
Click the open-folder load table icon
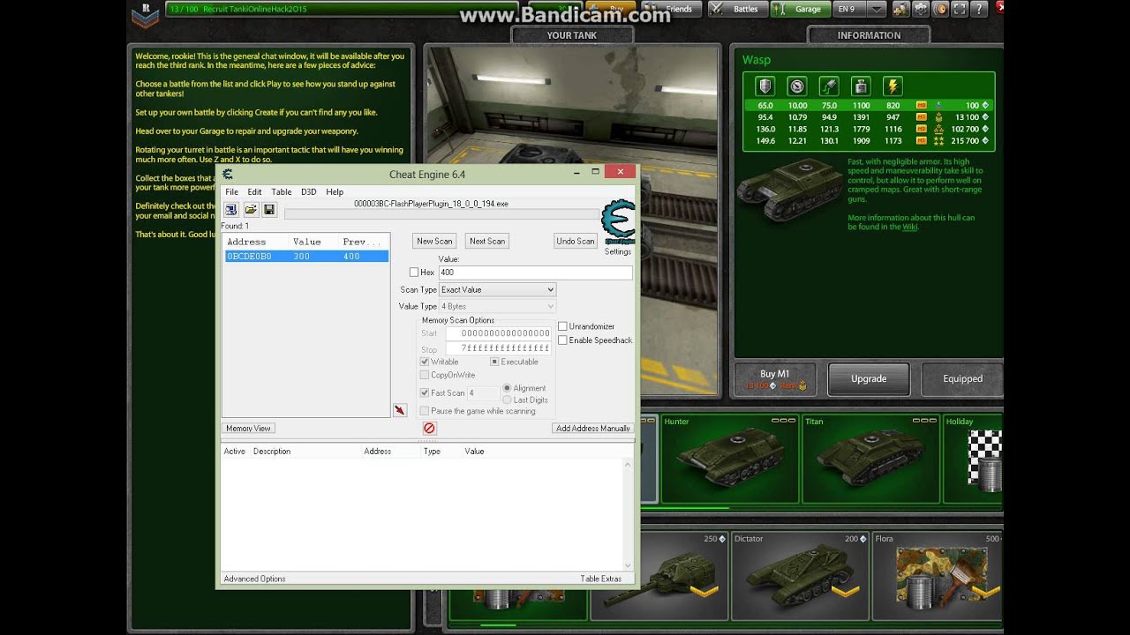pos(251,209)
